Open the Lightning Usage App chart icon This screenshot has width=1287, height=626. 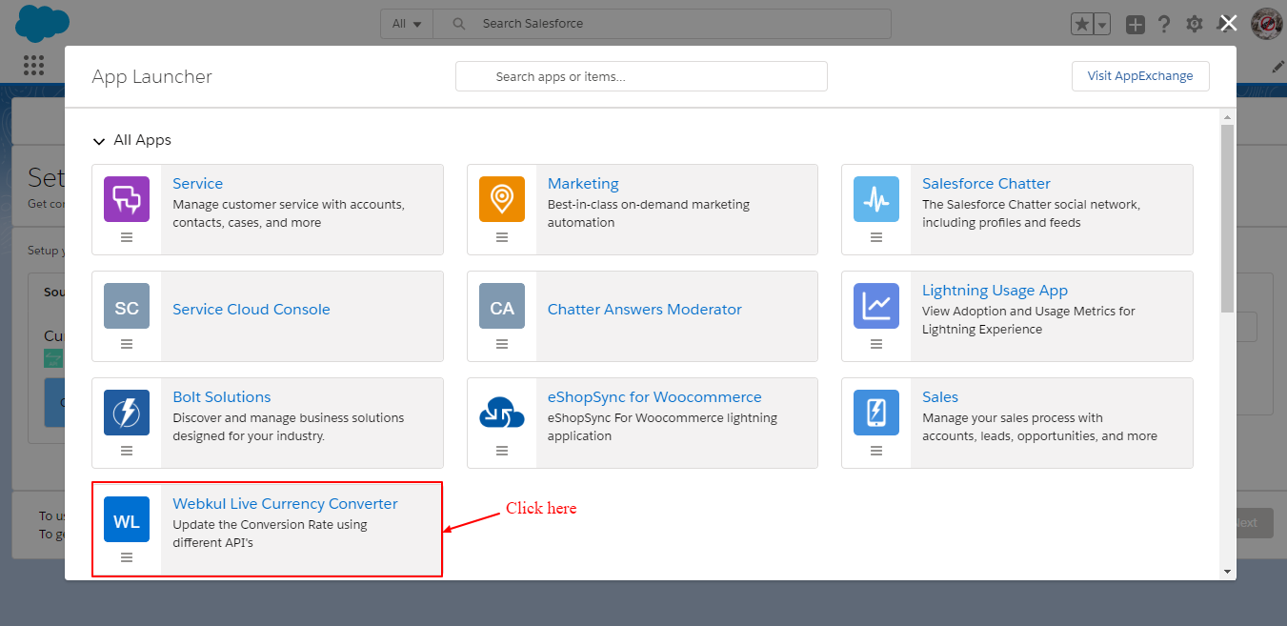coord(875,306)
